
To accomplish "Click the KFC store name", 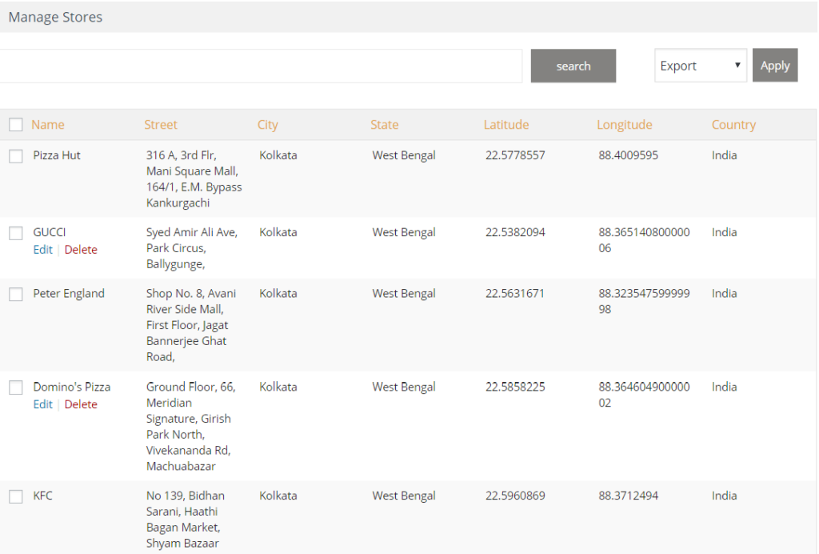I will 43,496.
